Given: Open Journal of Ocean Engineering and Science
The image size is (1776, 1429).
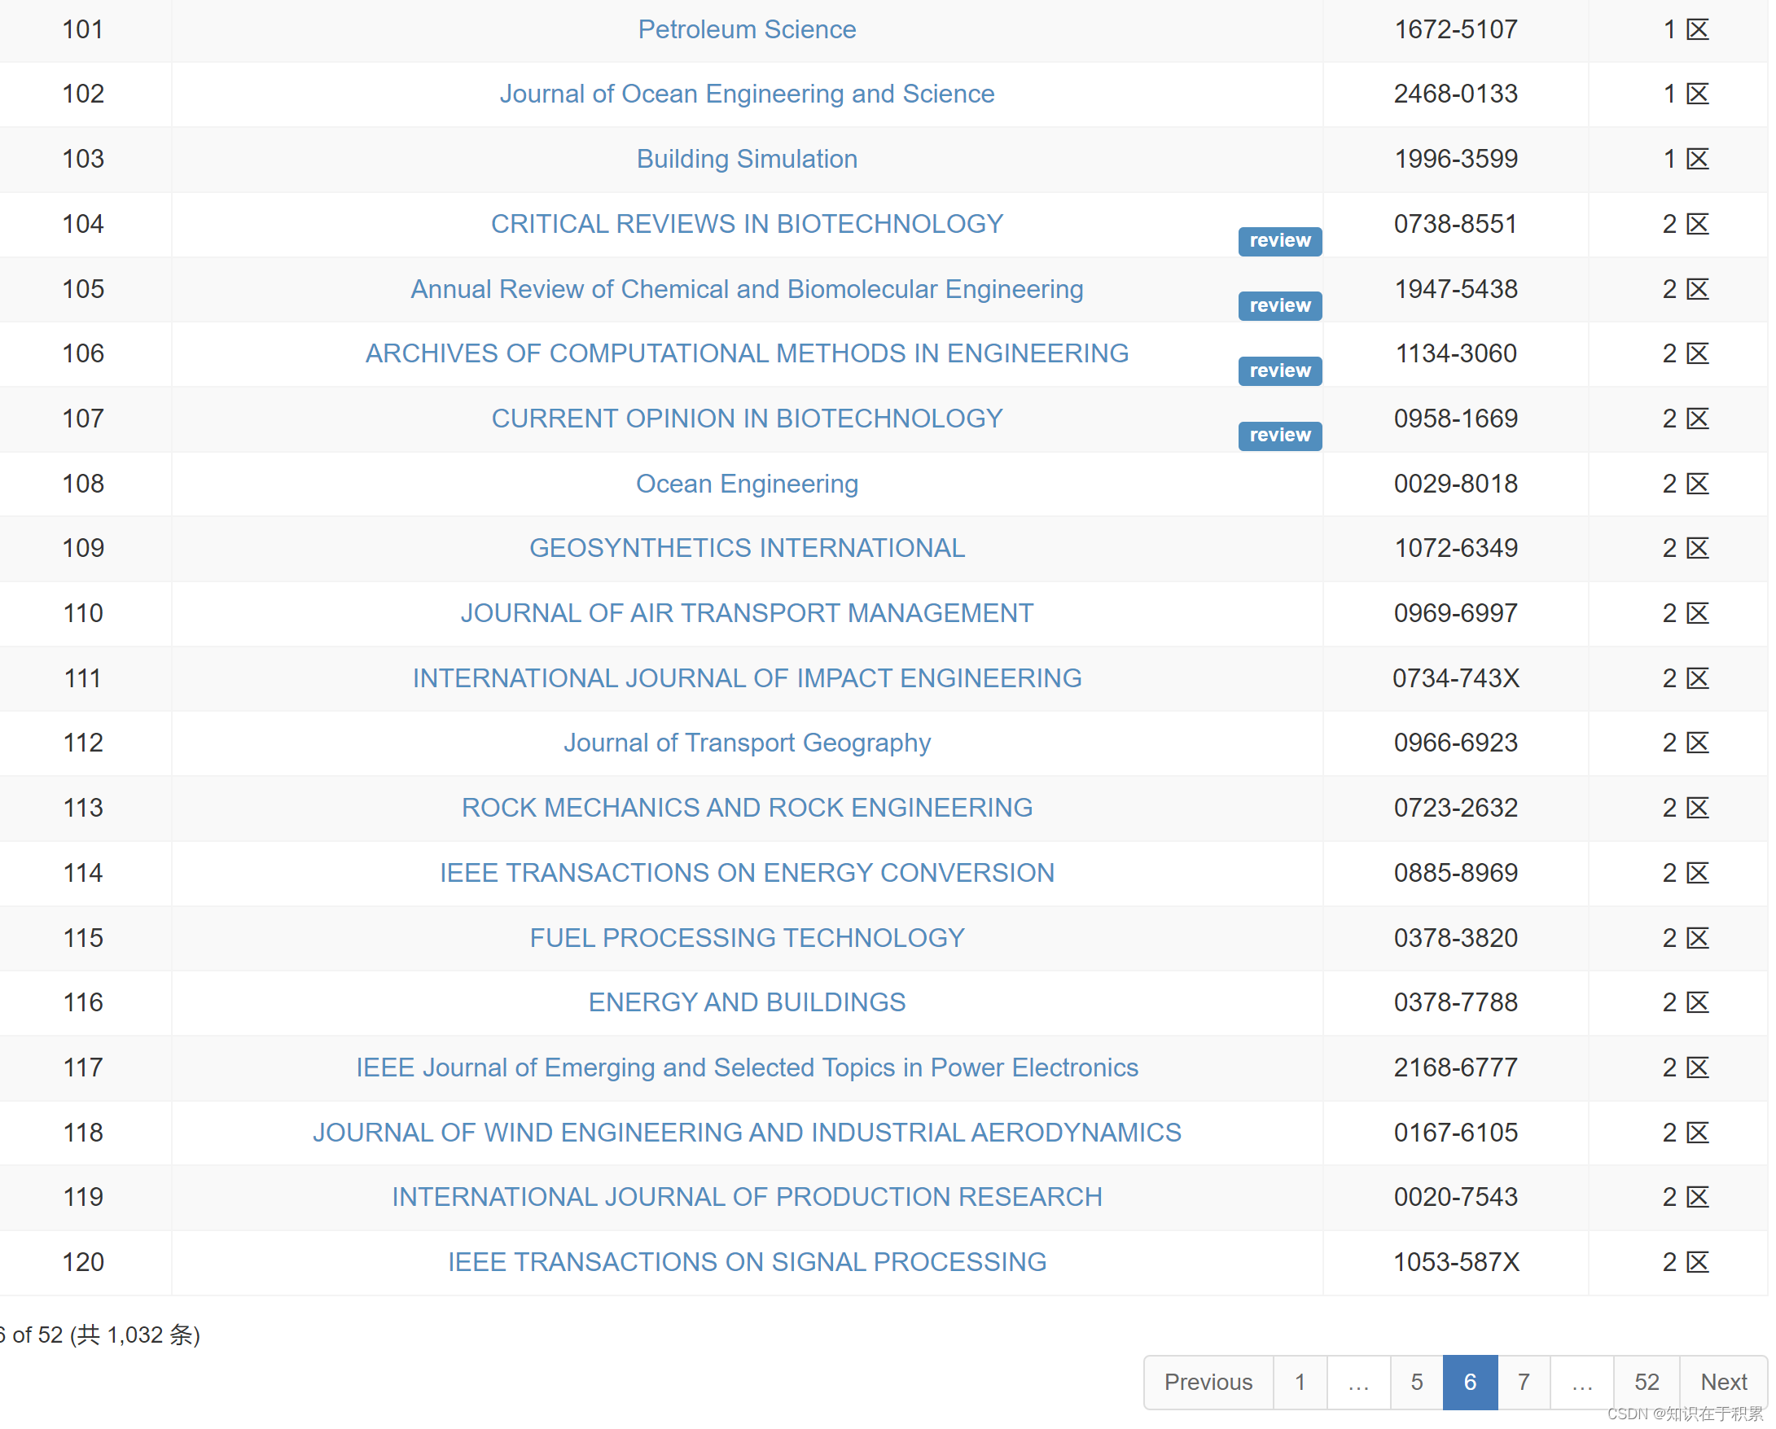Looking at the screenshot, I should [747, 94].
